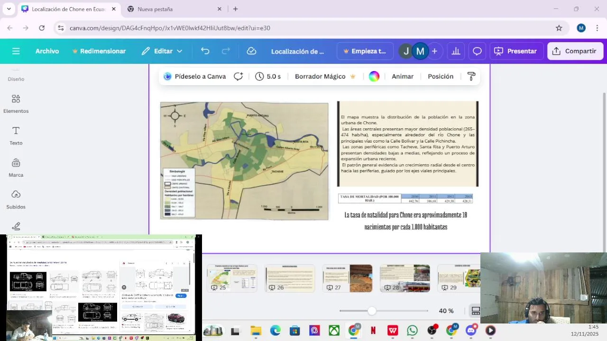Open the Borrador Mágico tool
This screenshot has width=607, height=341.
(325, 76)
